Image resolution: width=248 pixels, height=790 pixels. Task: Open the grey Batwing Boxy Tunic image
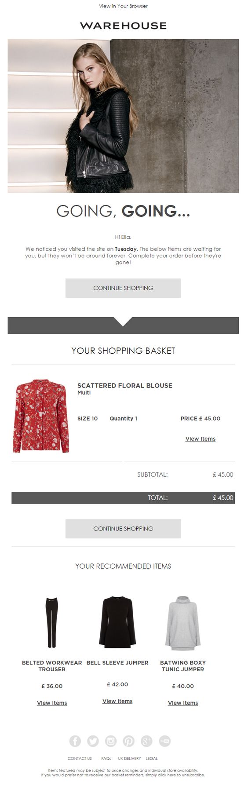(x=183, y=623)
